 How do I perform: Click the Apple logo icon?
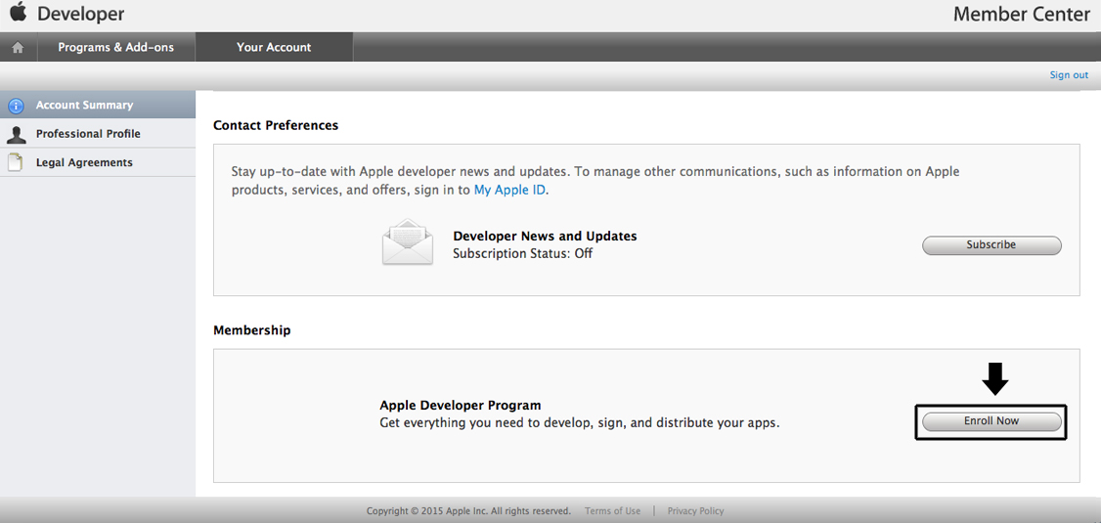pyautogui.click(x=19, y=12)
